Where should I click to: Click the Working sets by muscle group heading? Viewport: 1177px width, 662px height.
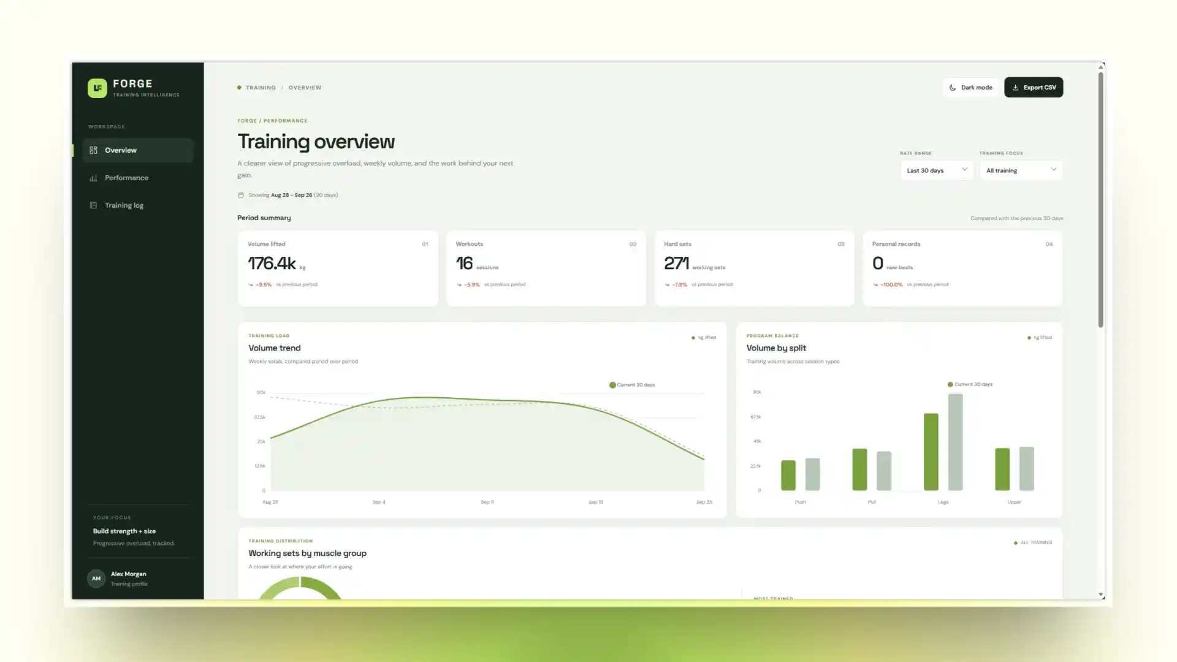[307, 553]
